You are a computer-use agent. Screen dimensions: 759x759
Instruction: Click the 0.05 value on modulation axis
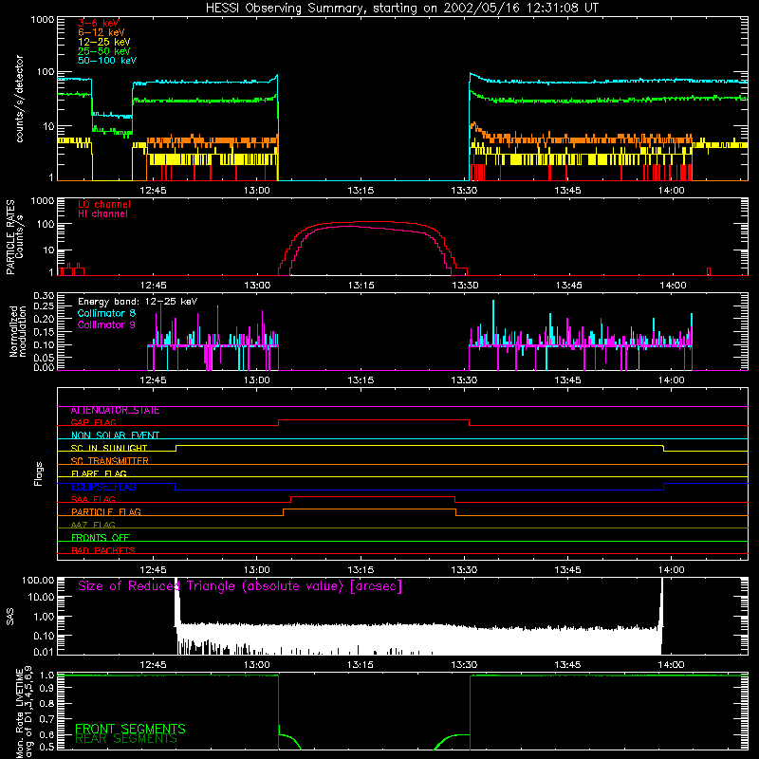pos(44,358)
